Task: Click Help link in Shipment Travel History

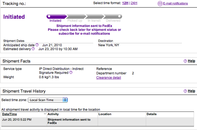Action: pos(191,91)
